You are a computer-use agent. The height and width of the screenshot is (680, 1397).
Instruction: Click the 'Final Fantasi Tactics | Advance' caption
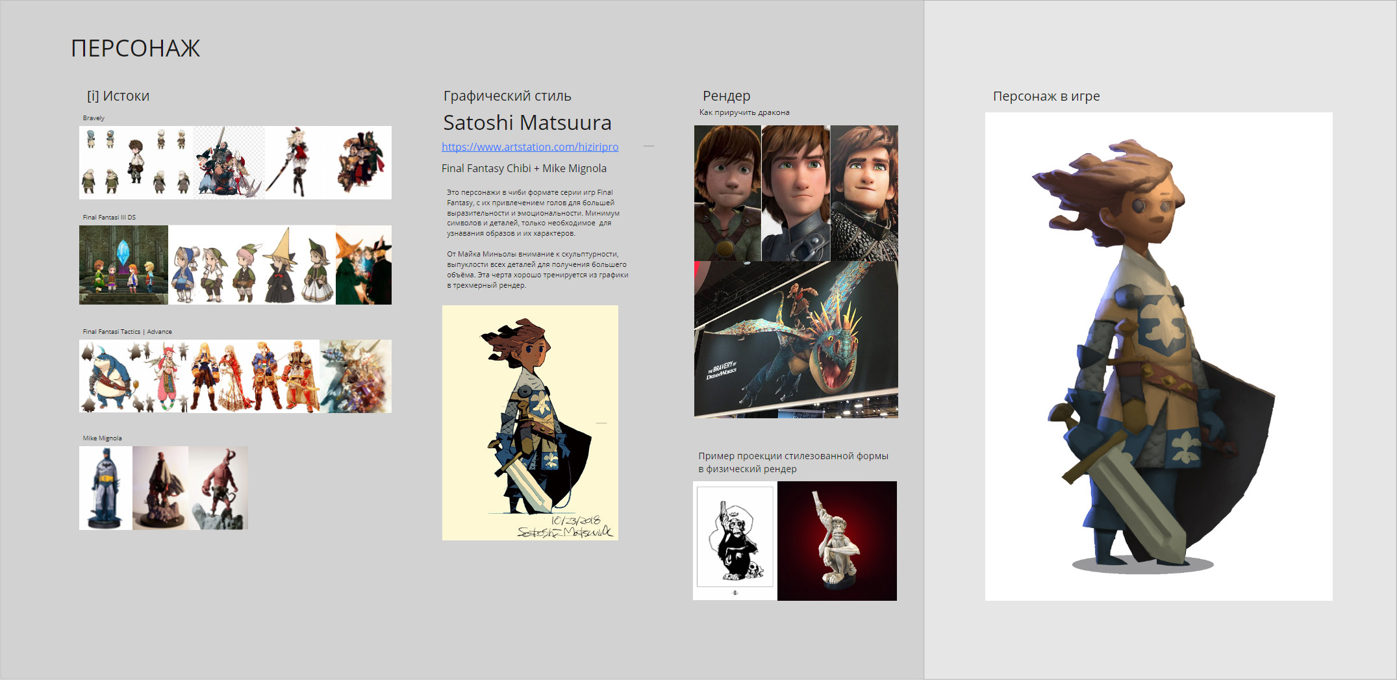127,332
